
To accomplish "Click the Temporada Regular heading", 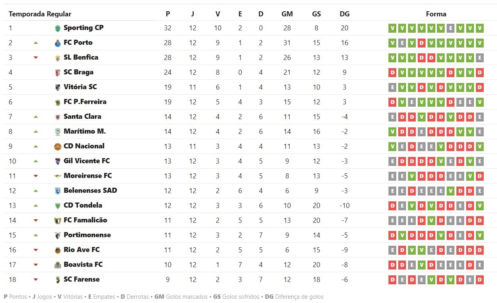I will 40,14.
